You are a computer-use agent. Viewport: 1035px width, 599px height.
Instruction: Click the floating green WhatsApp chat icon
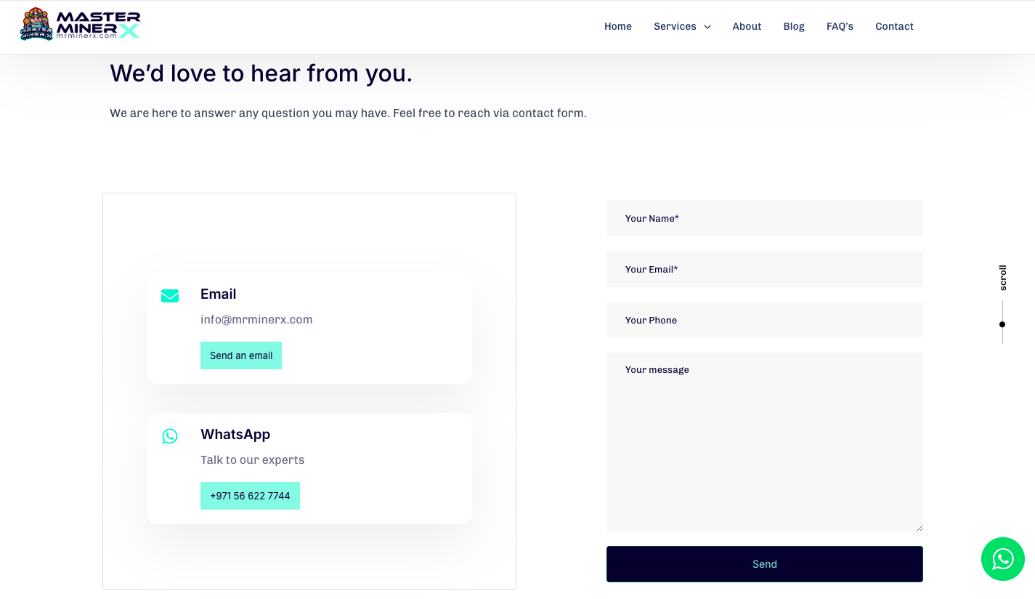click(x=1002, y=559)
